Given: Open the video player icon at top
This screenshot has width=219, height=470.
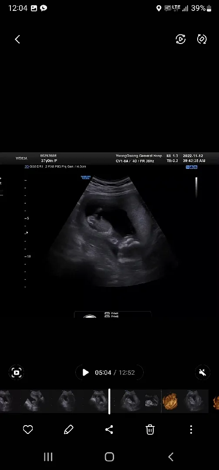Looking at the screenshot, I should 181,39.
